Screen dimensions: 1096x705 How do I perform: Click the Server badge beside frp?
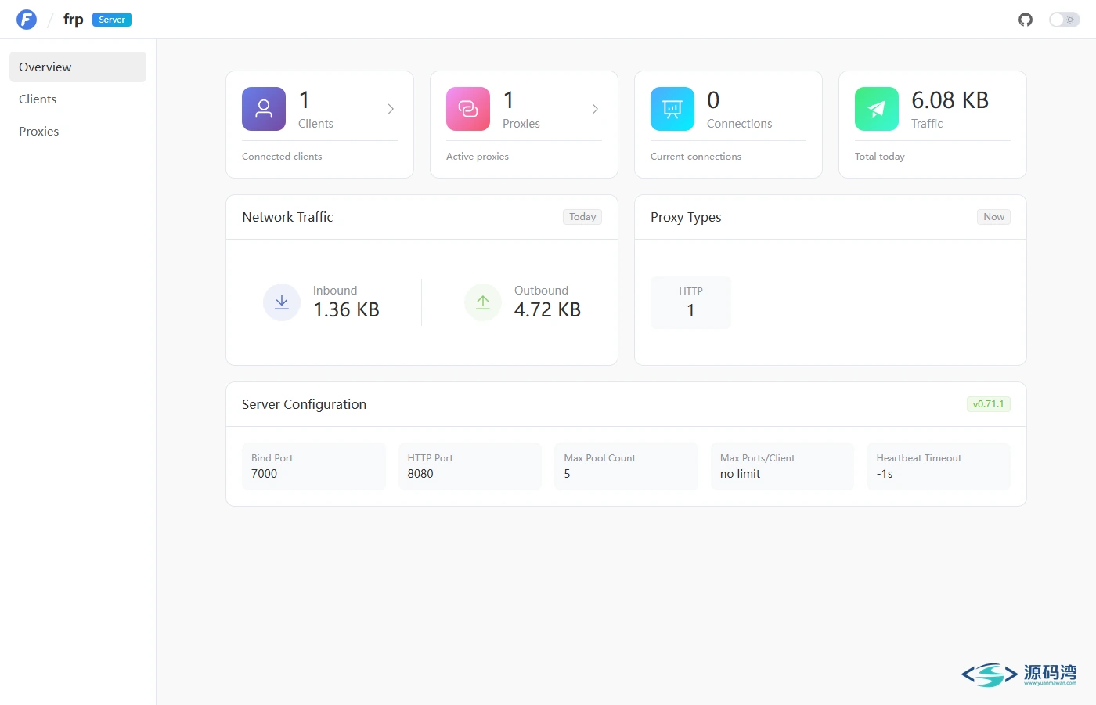(112, 20)
